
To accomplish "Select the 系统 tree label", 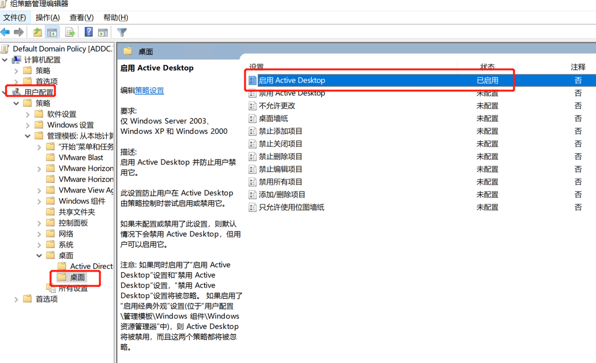I will coord(66,245).
